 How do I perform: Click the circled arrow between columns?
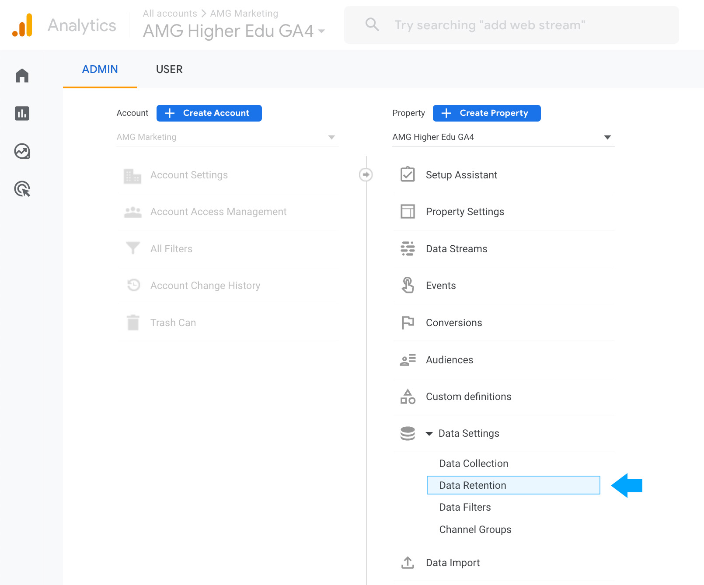(x=366, y=174)
